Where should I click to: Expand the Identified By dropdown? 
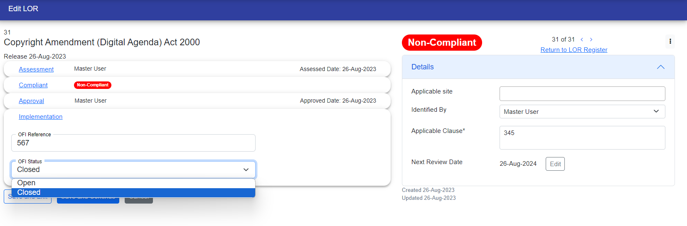[582, 111]
